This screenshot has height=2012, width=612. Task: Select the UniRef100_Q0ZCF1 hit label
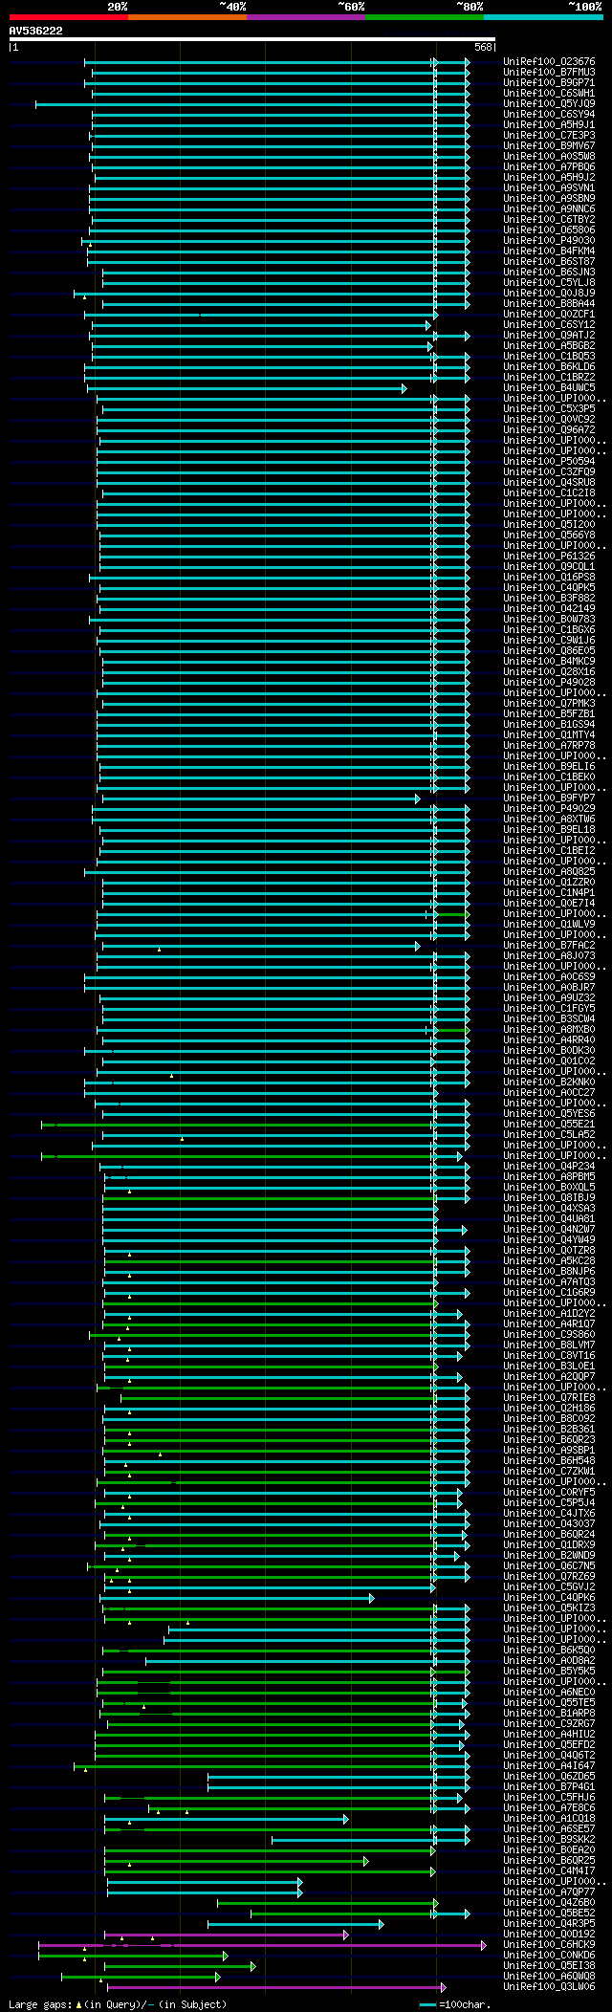pyautogui.click(x=549, y=314)
